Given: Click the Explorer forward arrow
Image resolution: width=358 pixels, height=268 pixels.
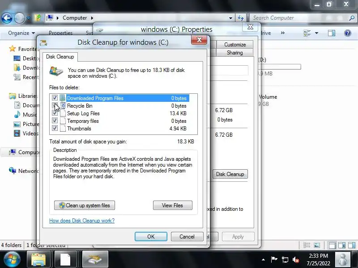Looking at the screenshot, I should pyautogui.click(x=19, y=18).
